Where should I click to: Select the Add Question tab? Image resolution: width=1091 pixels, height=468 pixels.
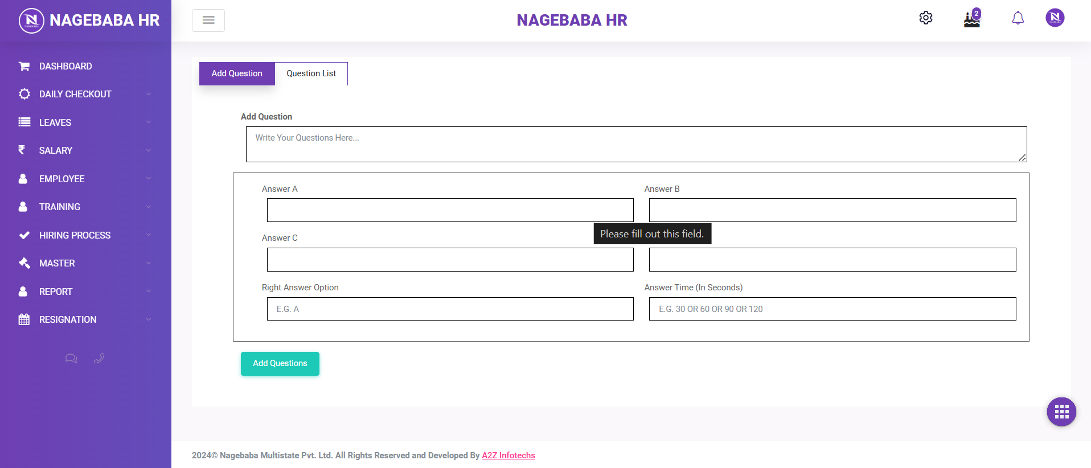(237, 73)
